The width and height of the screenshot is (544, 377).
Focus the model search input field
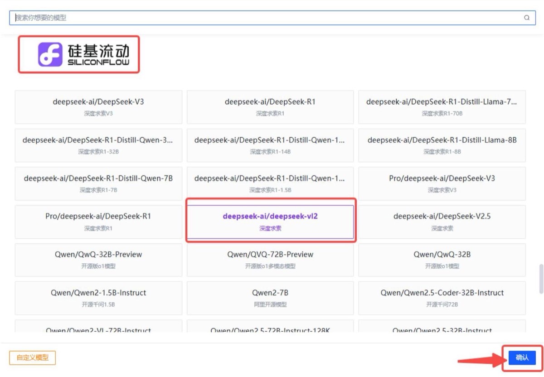point(272,18)
